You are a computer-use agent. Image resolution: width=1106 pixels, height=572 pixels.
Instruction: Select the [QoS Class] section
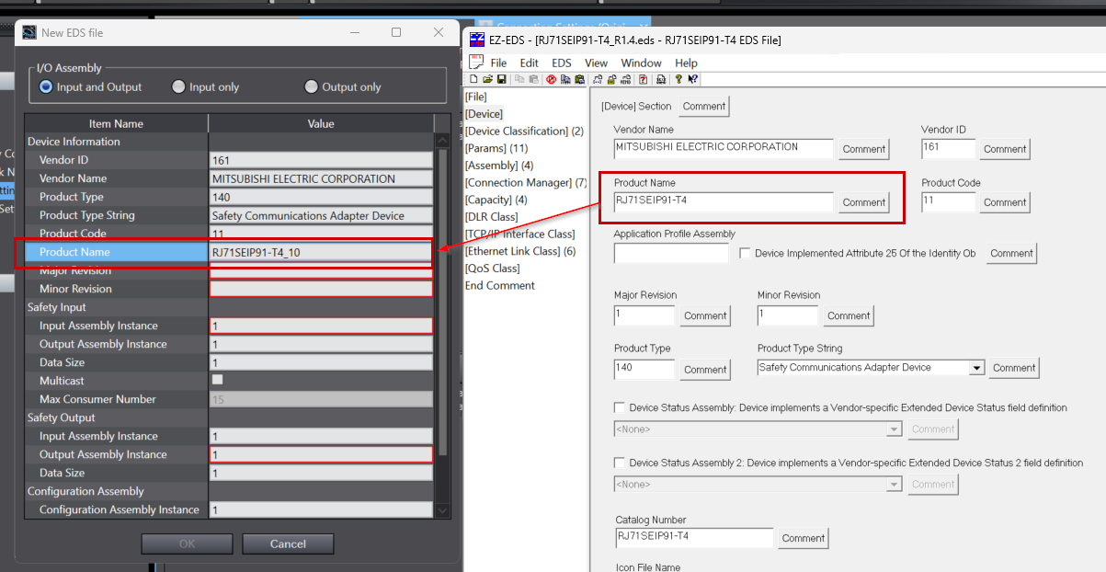tap(492, 269)
